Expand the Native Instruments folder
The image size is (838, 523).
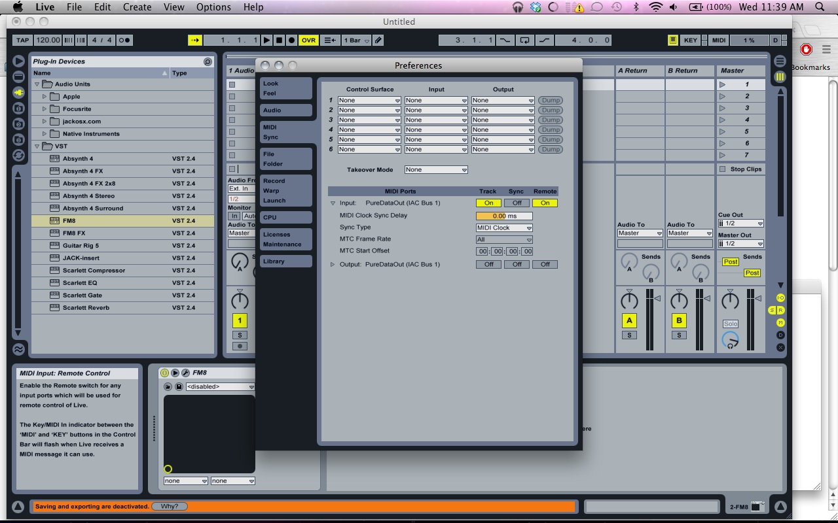click(45, 134)
